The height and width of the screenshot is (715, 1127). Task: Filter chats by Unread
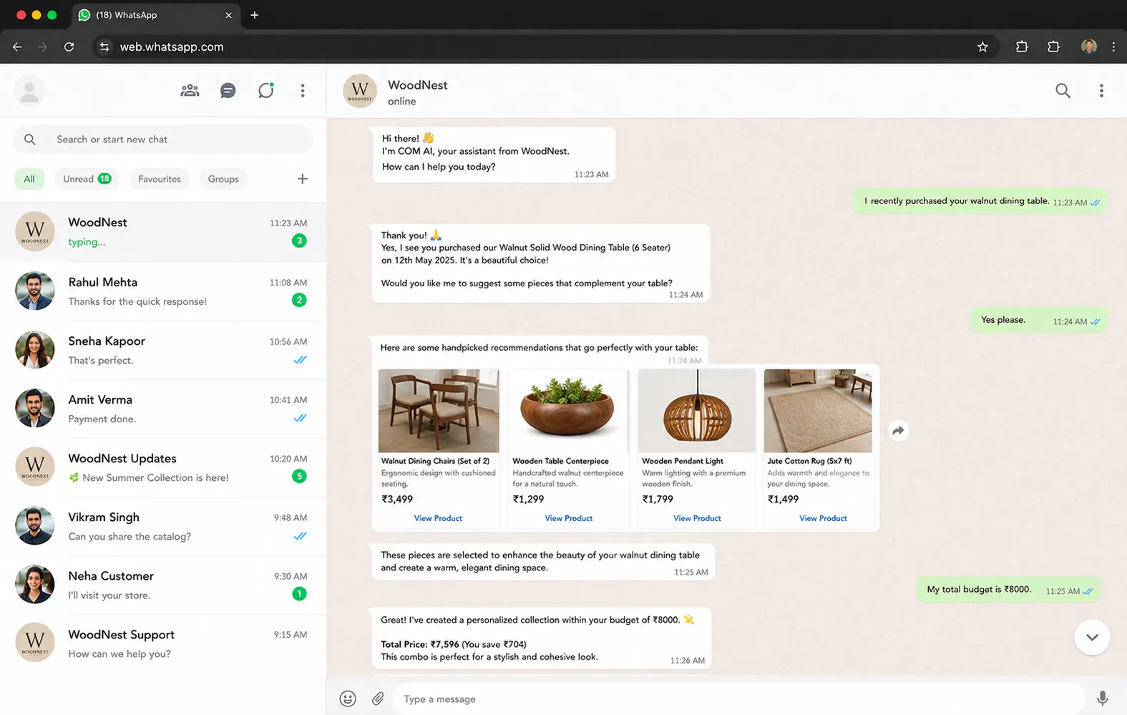click(87, 179)
